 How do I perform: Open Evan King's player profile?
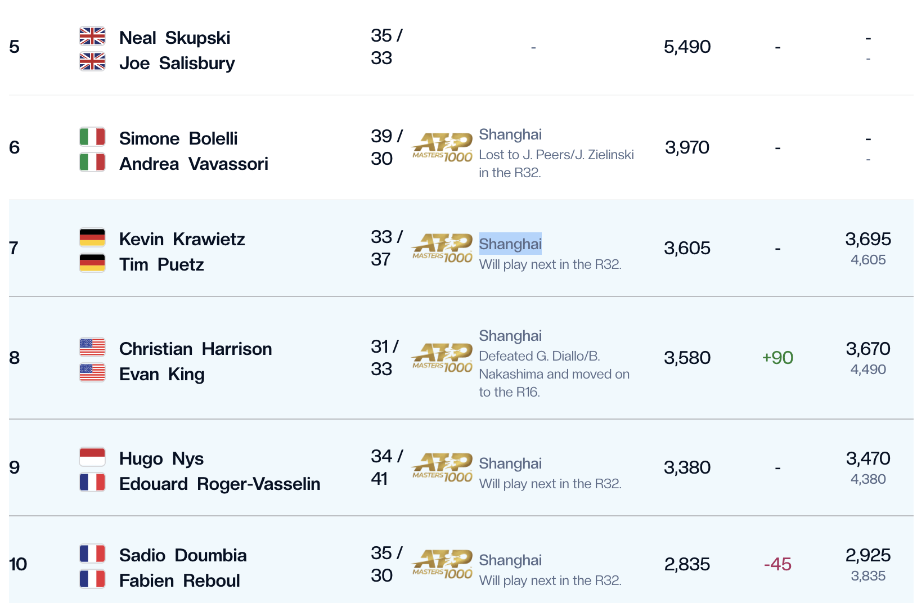[x=161, y=374]
